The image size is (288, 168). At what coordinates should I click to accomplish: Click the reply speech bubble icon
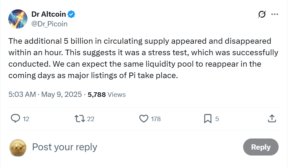[x=16, y=119]
